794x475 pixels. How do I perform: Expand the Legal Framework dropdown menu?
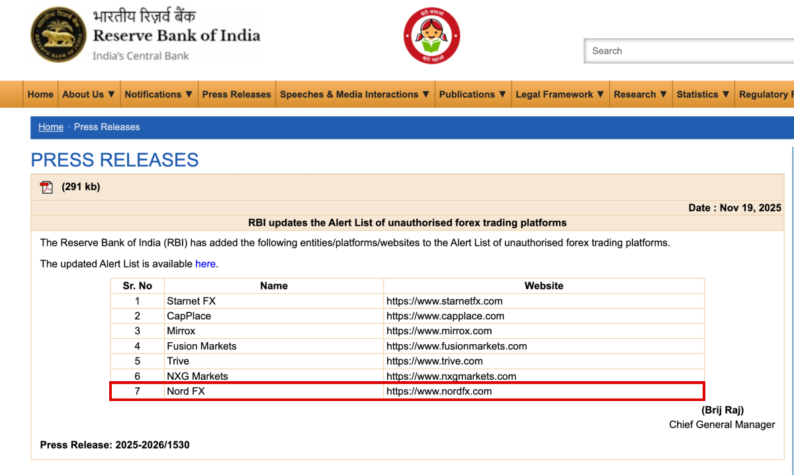(x=560, y=94)
